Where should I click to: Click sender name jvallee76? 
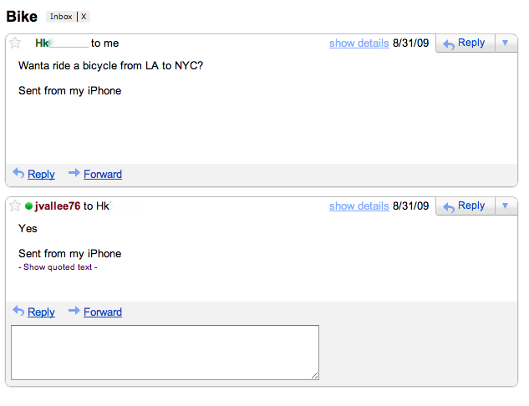pos(58,206)
